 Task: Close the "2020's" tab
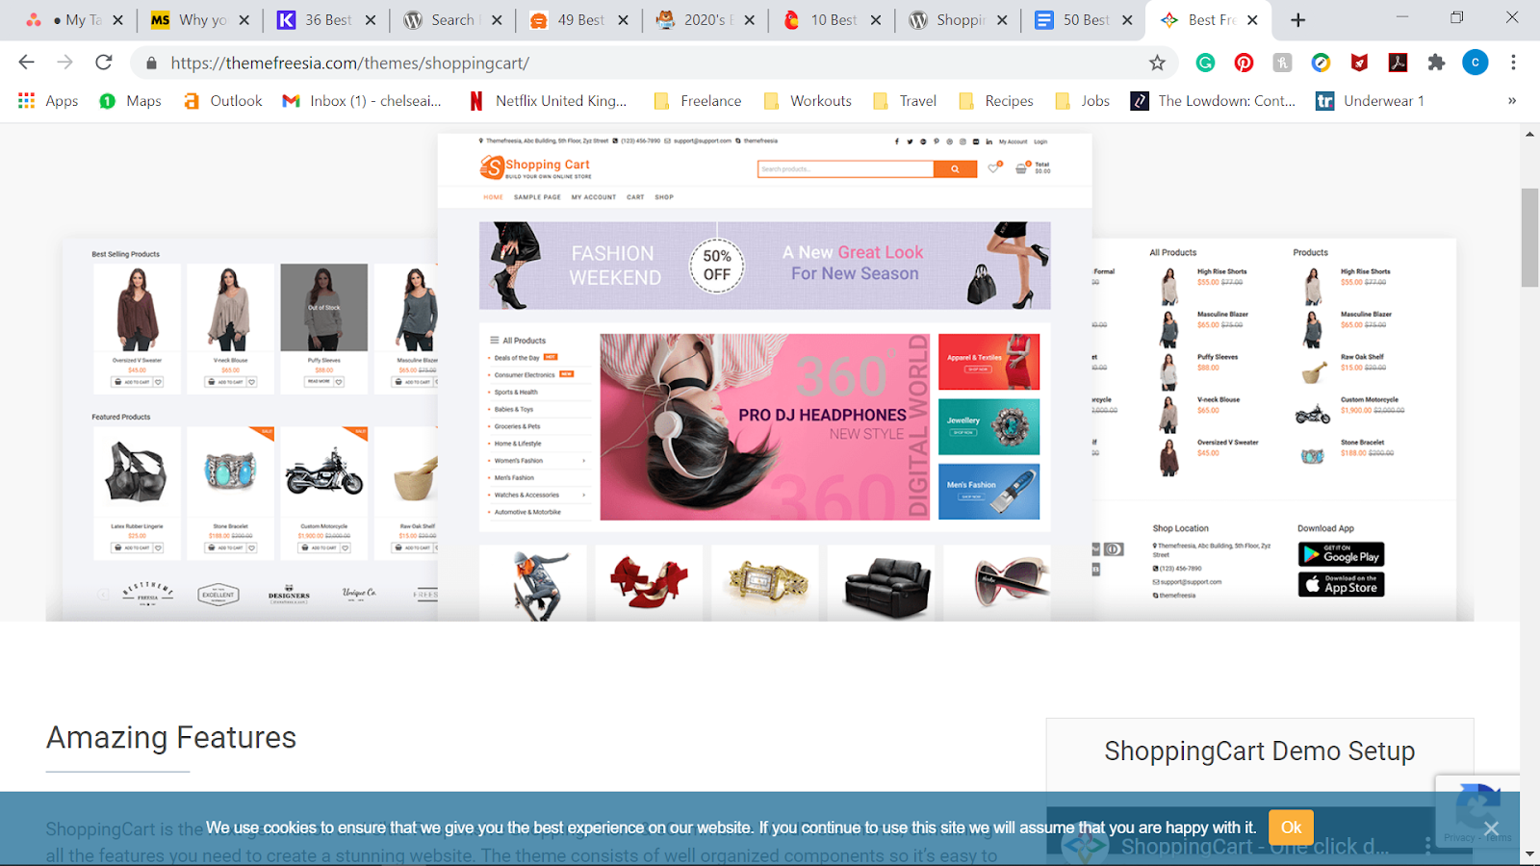(x=749, y=20)
